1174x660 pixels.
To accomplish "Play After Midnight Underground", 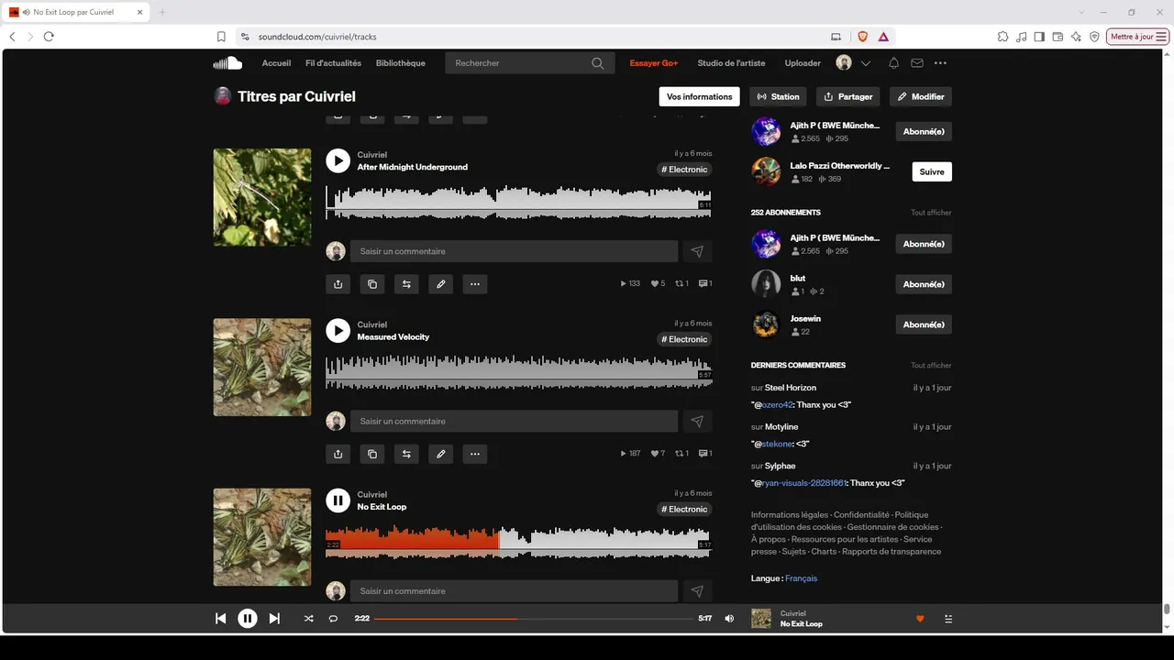I will (338, 160).
